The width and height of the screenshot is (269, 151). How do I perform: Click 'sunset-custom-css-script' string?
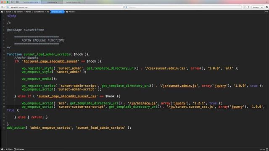click(81, 107)
